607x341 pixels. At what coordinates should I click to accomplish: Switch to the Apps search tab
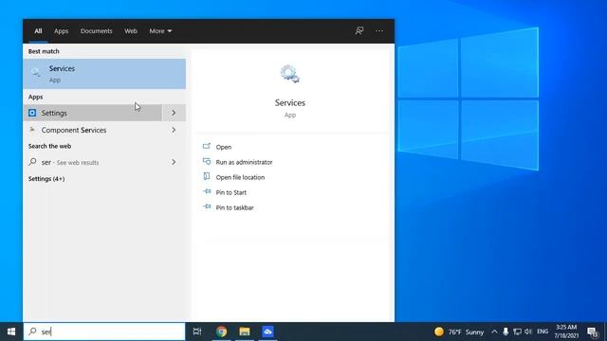tap(61, 31)
